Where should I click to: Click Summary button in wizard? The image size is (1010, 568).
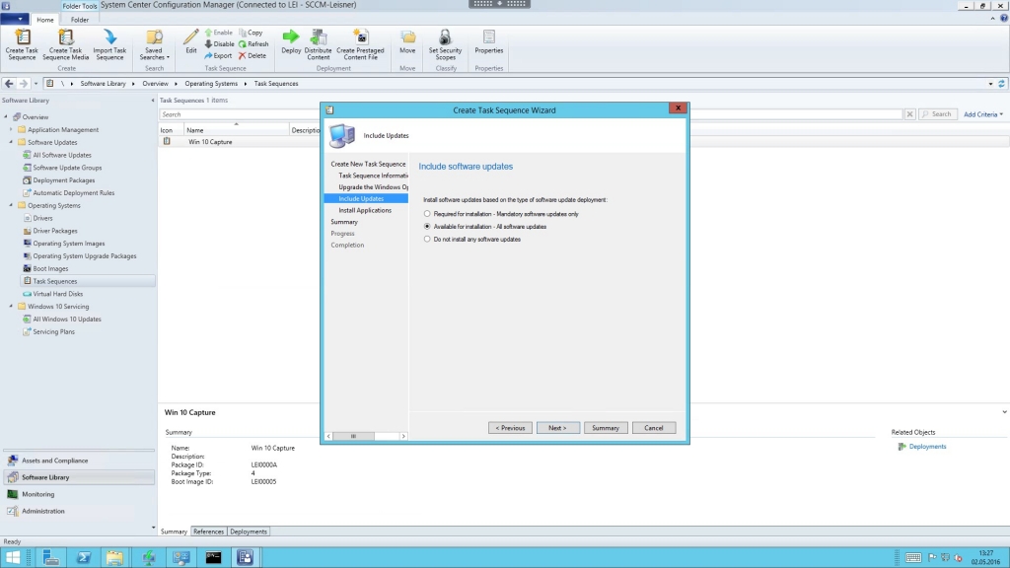tap(606, 428)
